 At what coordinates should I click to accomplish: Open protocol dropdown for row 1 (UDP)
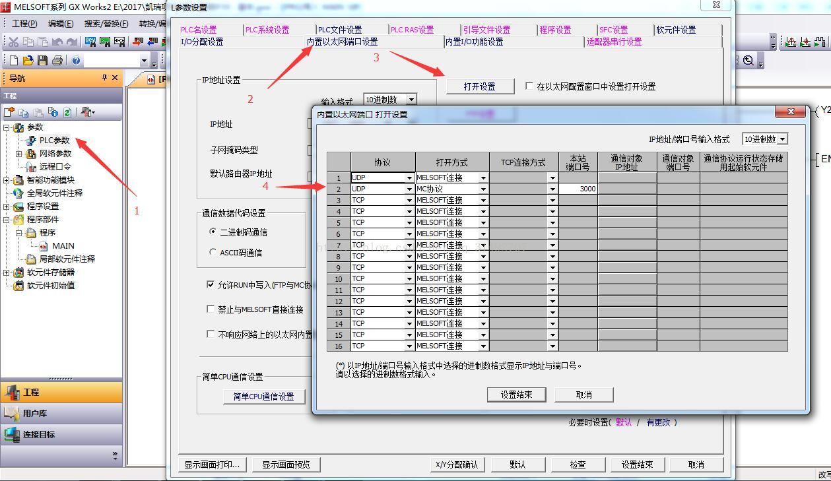pyautogui.click(x=409, y=178)
